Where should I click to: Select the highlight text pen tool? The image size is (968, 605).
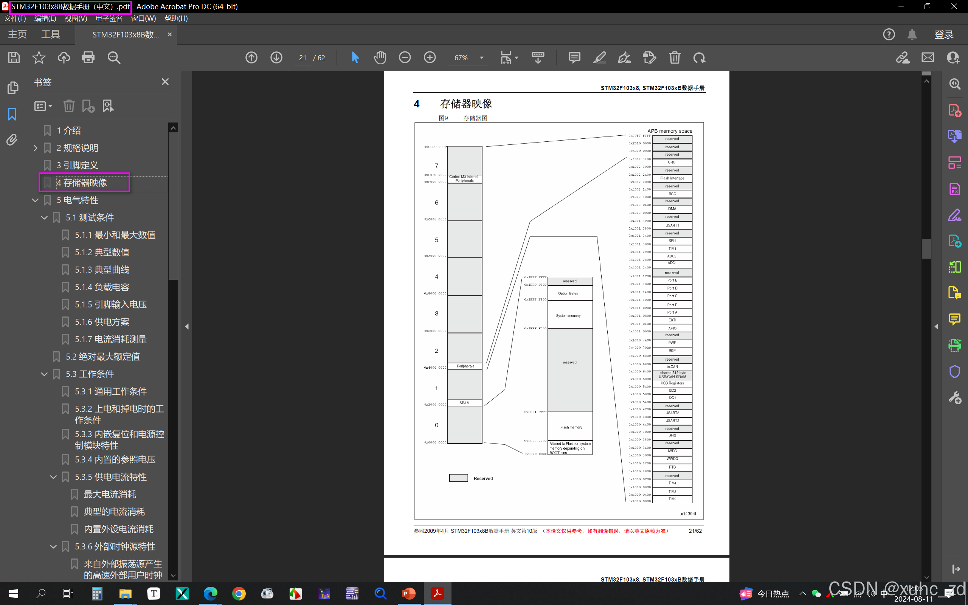click(599, 57)
